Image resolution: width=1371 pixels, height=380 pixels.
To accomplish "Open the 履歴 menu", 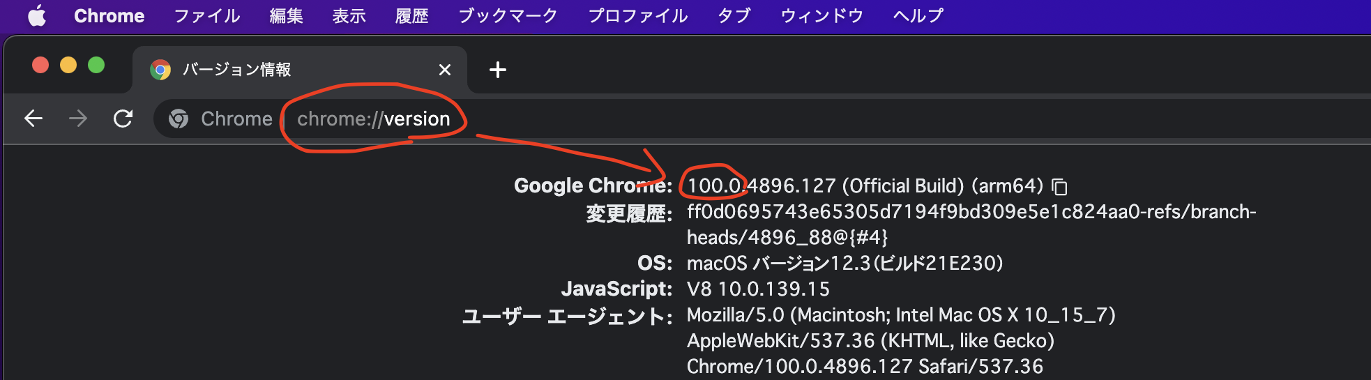I will 412,16.
